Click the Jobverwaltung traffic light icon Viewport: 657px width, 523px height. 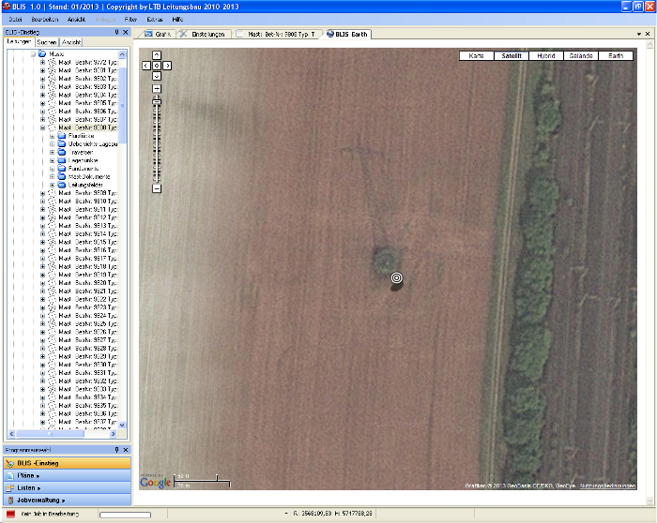[10, 500]
